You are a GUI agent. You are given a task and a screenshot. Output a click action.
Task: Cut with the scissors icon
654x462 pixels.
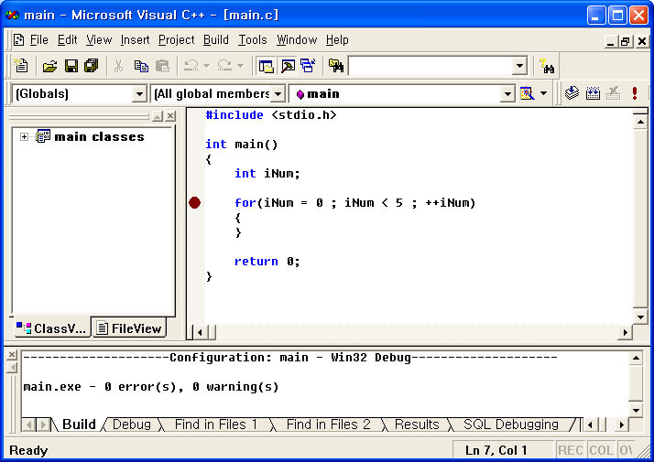click(x=119, y=65)
